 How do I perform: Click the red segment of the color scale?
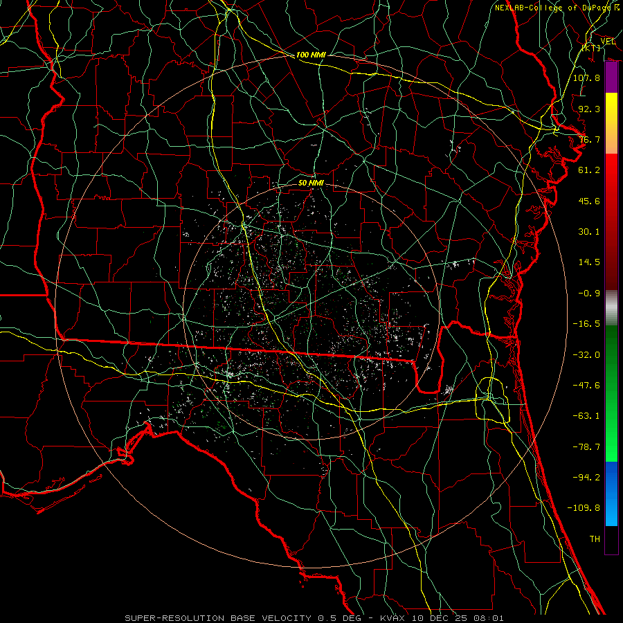point(611,222)
